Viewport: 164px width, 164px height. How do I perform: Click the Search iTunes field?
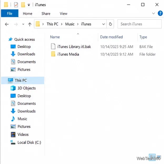tap(140, 24)
